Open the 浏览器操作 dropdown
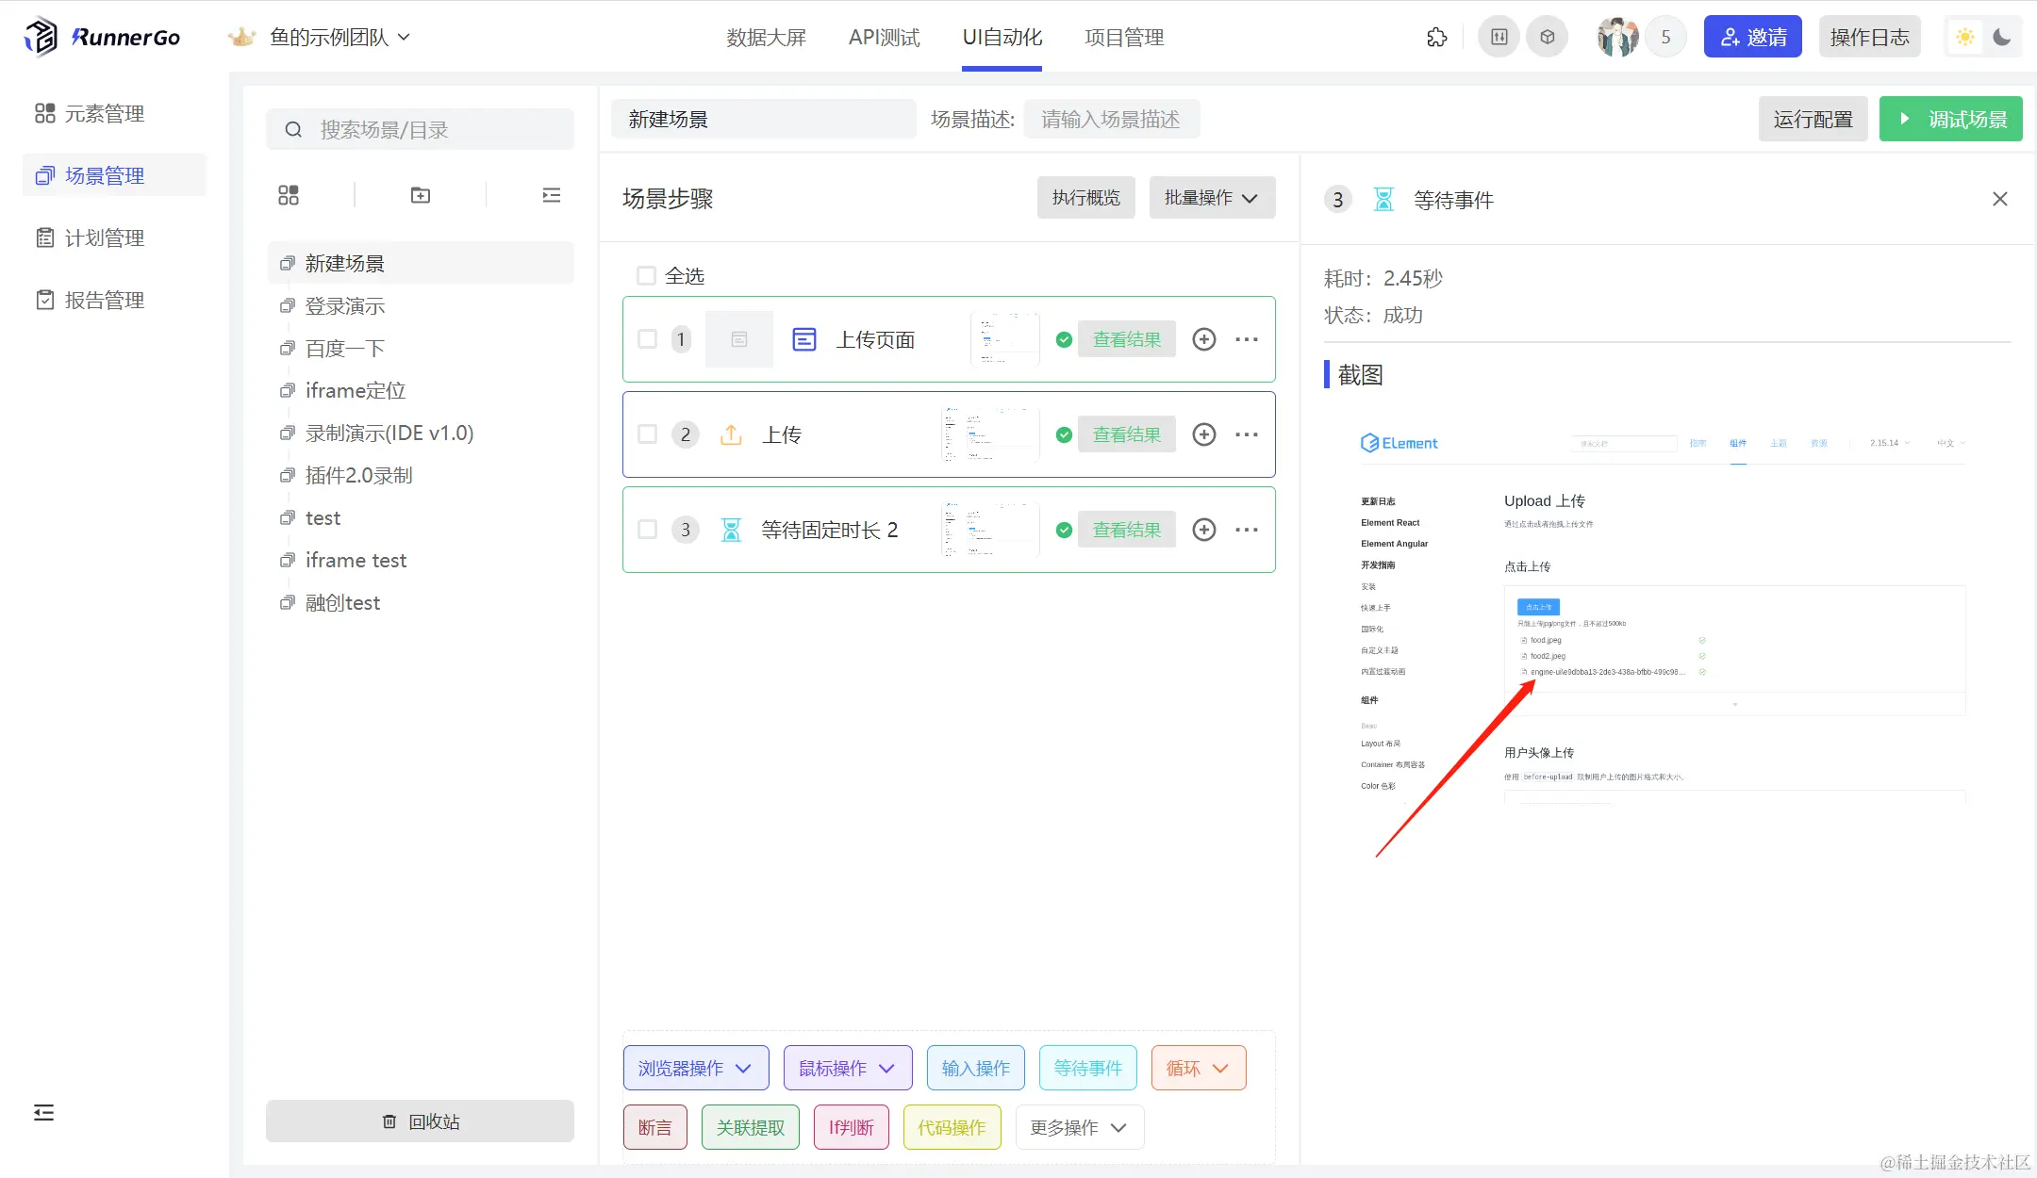This screenshot has height=1178, width=2037. (x=695, y=1069)
